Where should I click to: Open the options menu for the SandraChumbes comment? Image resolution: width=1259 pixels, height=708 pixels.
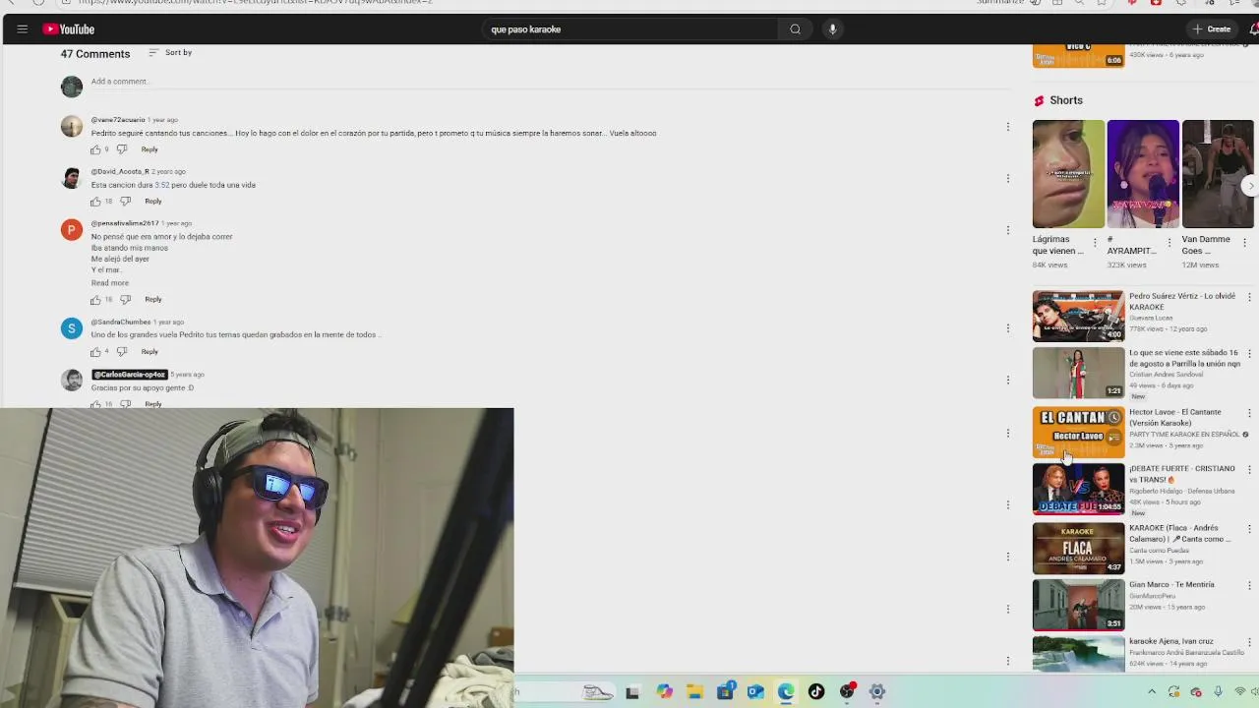[x=1008, y=328]
